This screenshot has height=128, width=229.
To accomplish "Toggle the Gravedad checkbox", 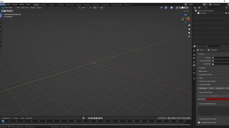I will point(200,71).
